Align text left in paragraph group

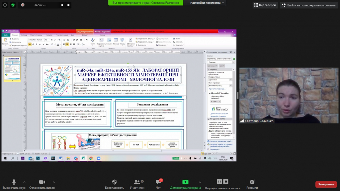coord(64,44)
